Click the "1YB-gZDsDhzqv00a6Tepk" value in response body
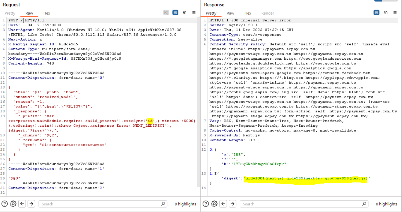The width and height of the screenshot is (402, 212). [259, 164]
